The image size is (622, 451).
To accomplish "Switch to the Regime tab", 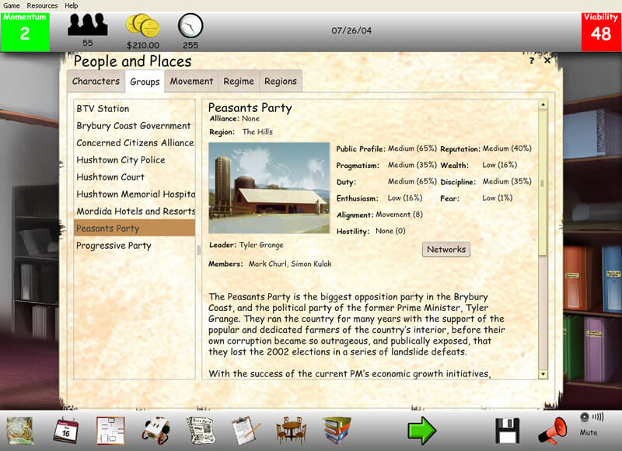I will tap(239, 82).
